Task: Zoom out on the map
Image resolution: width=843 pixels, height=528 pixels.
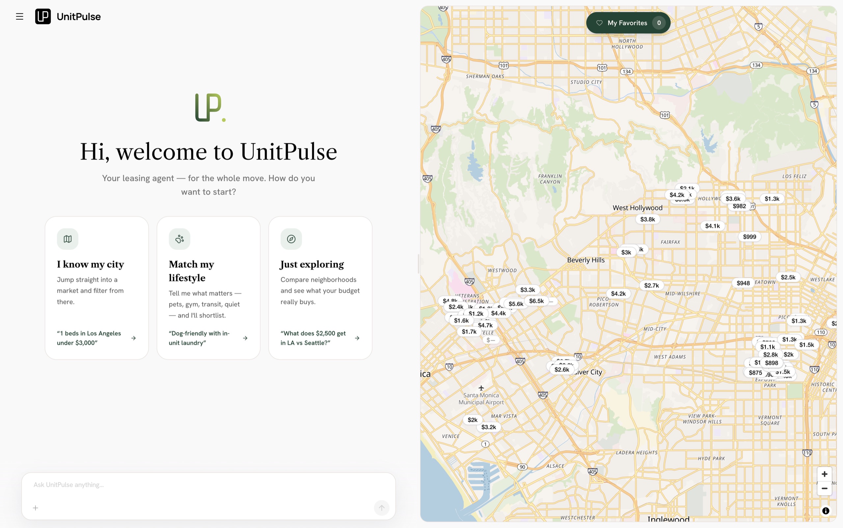Action: tap(825, 488)
